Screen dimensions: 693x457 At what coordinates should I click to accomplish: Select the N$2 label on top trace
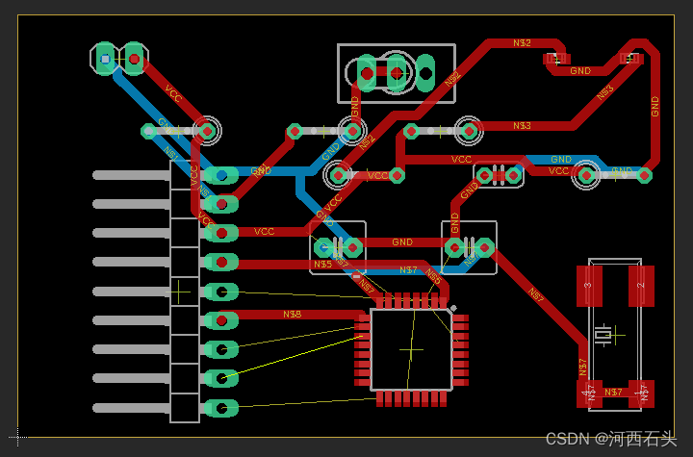(522, 42)
